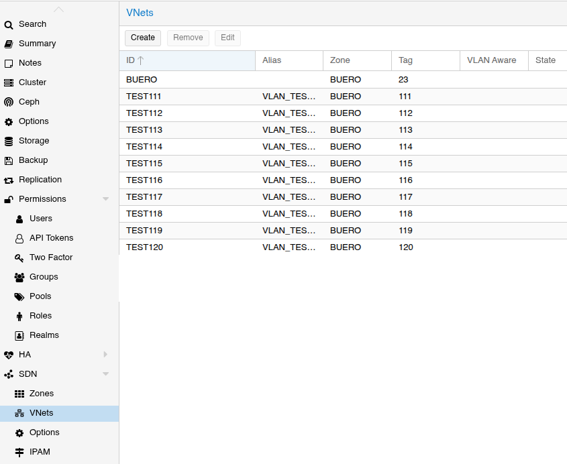This screenshot has height=464, width=567.
Task: Open the API Tokens page
Action: tap(51, 238)
